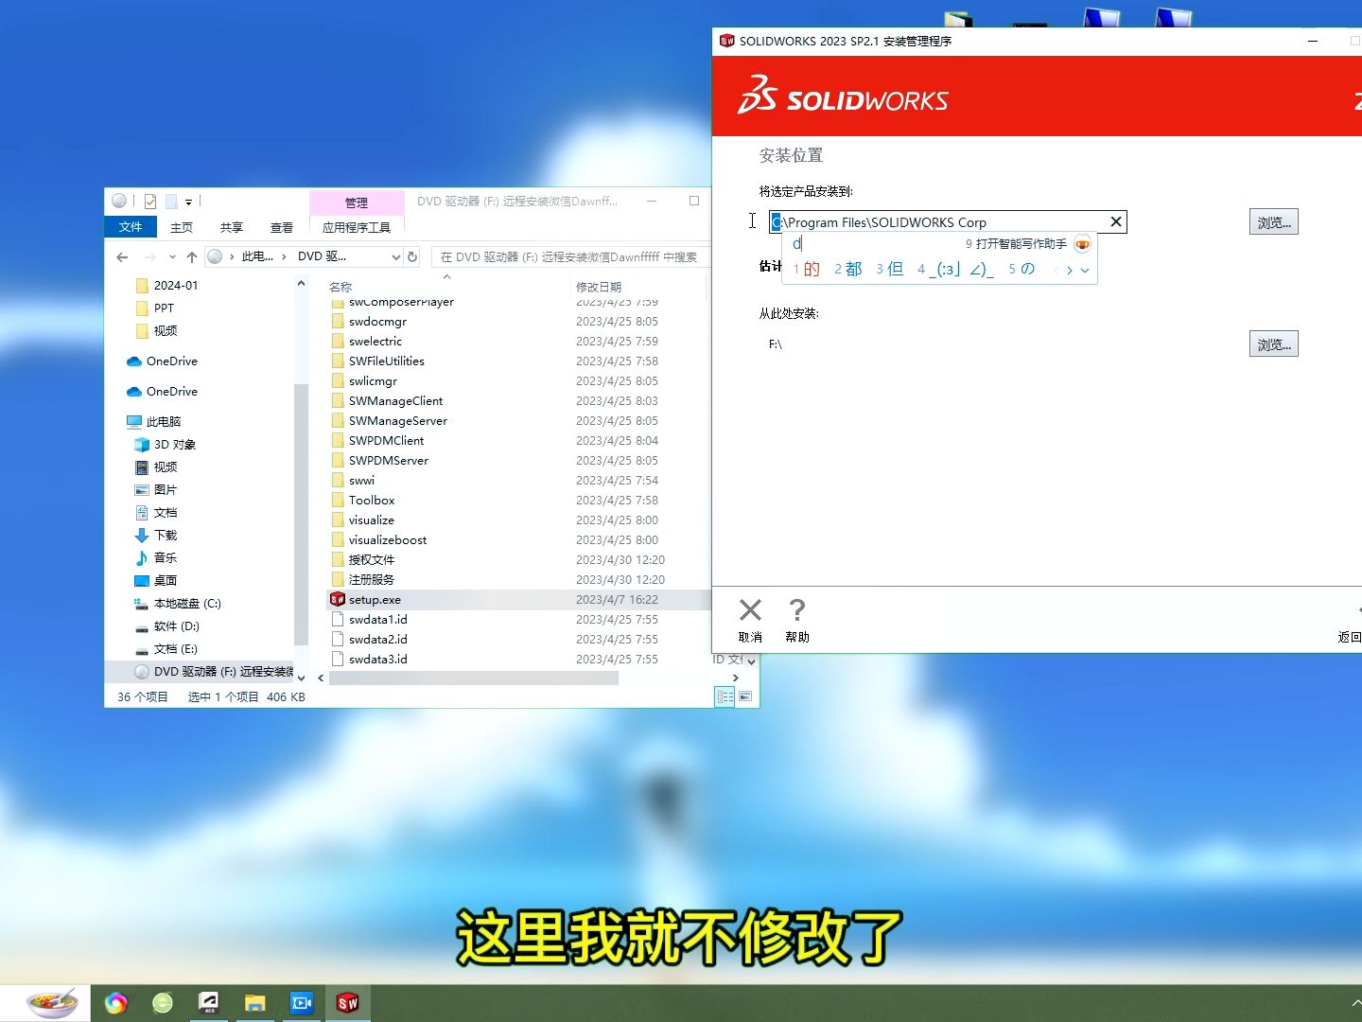Expand the address bar history dropdown
The height and width of the screenshot is (1022, 1362).
[x=395, y=256]
